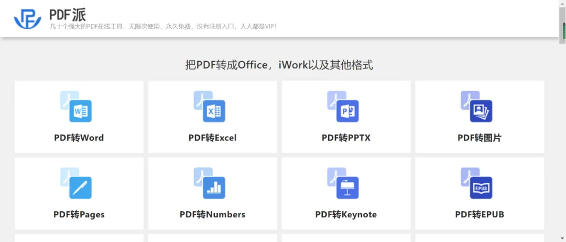Click the PDF派 site title text
This screenshot has height=242, width=566.
[68, 15]
